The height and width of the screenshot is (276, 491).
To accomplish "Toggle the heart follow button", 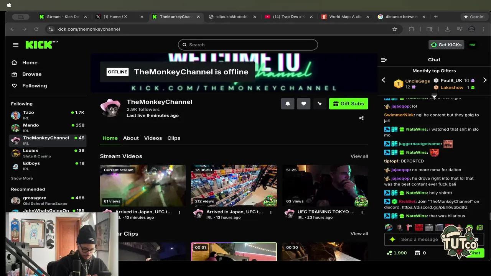I will coord(304,103).
